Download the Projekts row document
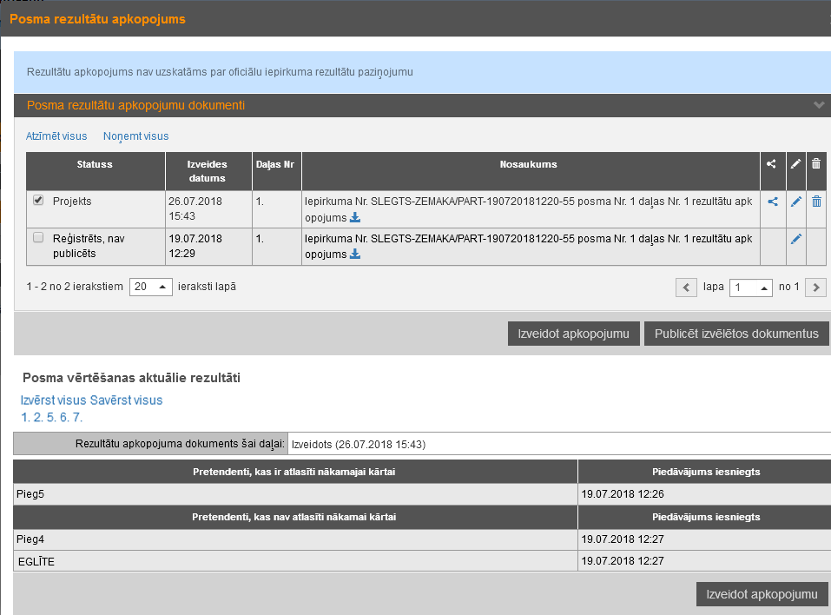 point(354,217)
